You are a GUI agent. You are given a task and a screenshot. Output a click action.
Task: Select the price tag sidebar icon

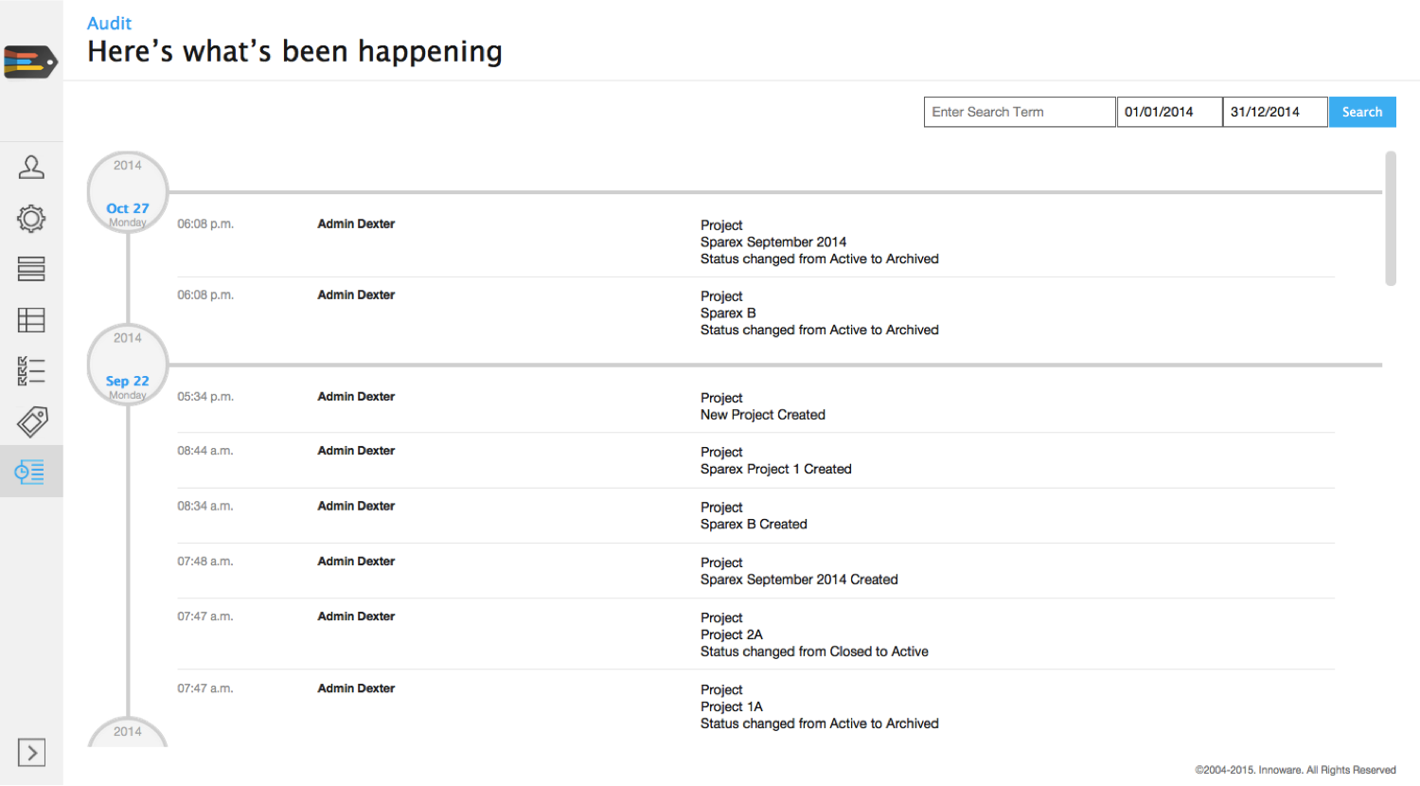pyautogui.click(x=31, y=421)
